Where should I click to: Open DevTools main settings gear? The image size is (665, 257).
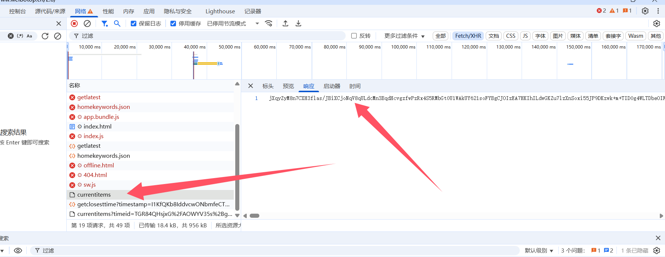(x=645, y=11)
